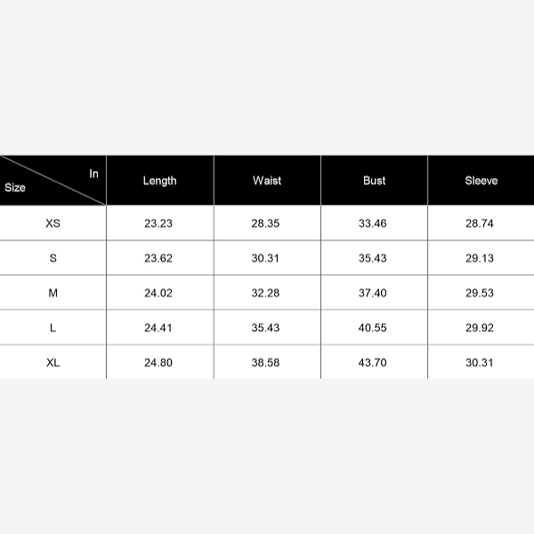This screenshot has width=534, height=534.
Task: Click the Length column header
Action: pyautogui.click(x=160, y=181)
